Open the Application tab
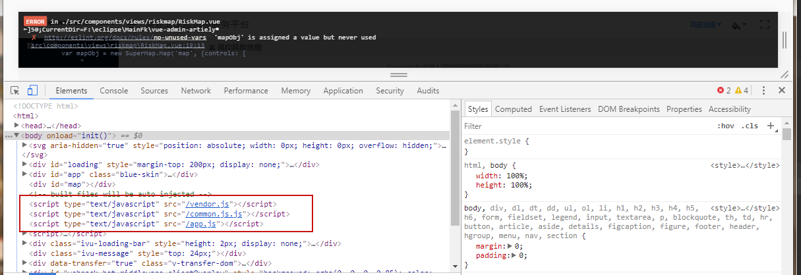 [x=343, y=91]
